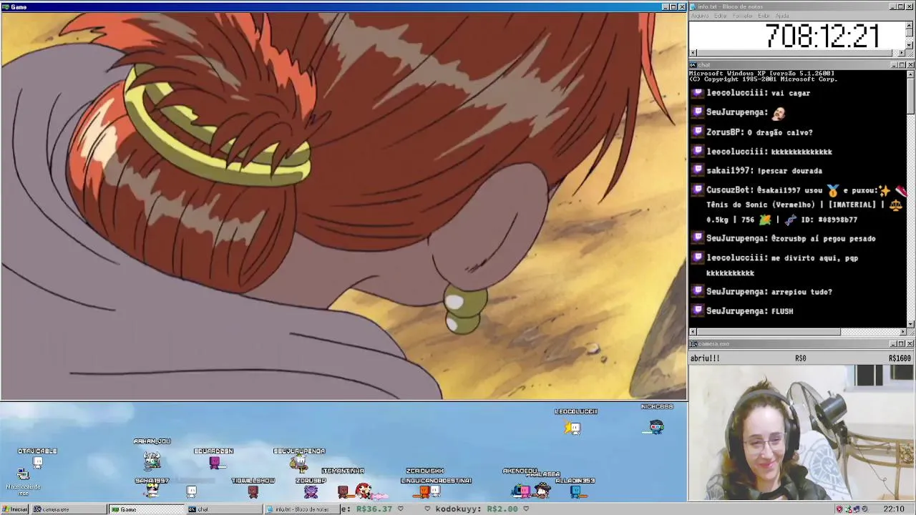Click the SAKAI1997 avatar
916x515 pixels.
point(152,491)
